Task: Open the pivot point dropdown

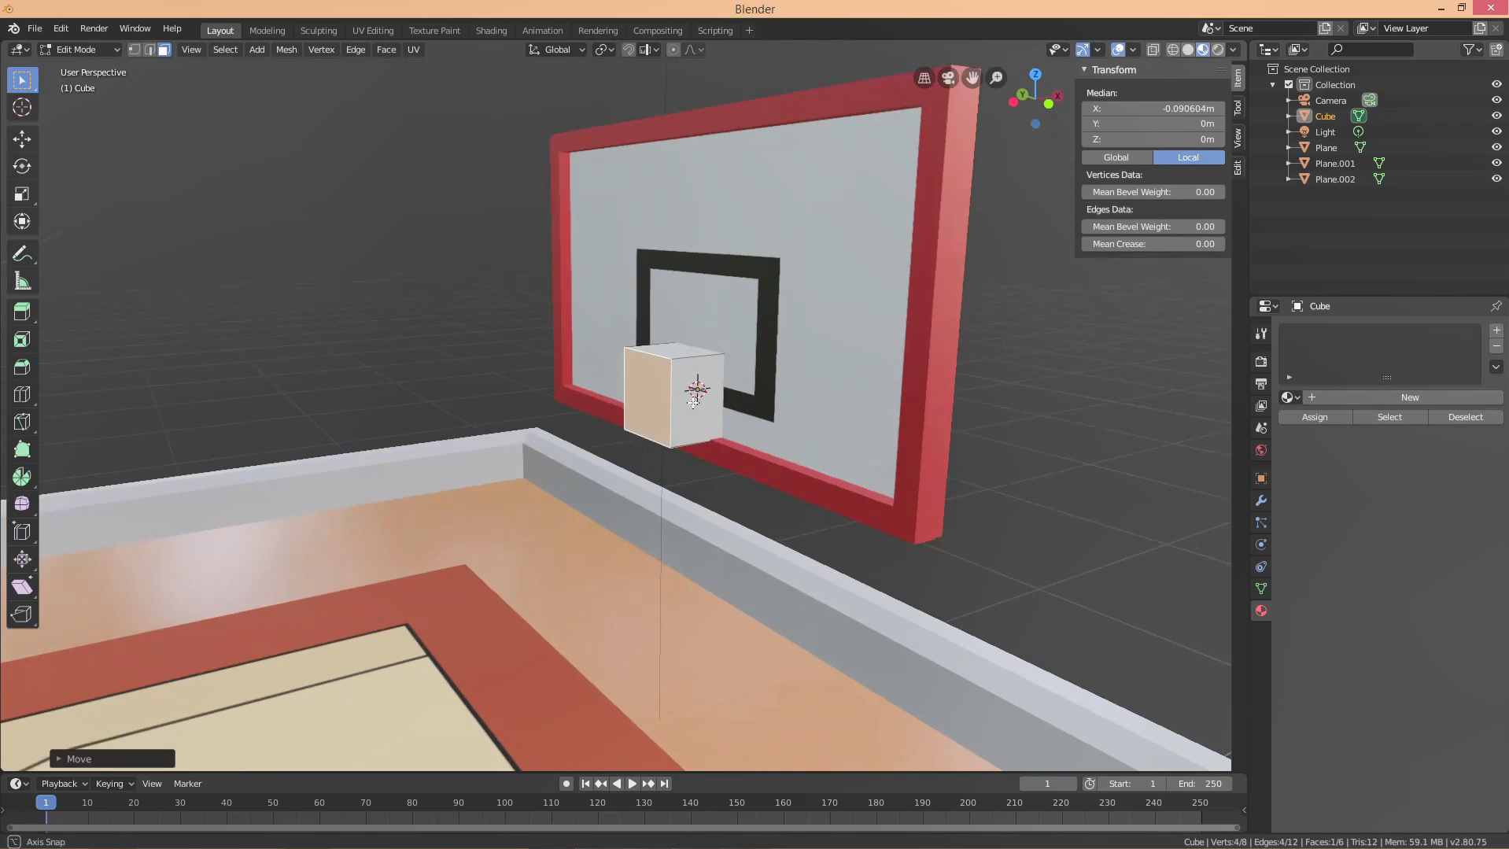Action: click(x=605, y=50)
